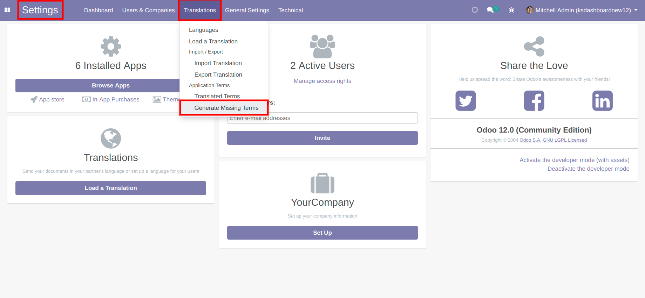Choose Export Translation from the menu
The width and height of the screenshot is (645, 298).
(218, 74)
